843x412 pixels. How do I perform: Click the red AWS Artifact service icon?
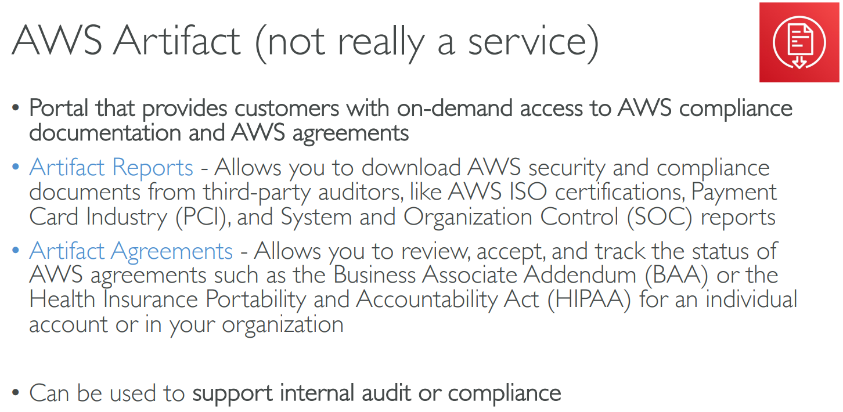click(x=799, y=43)
